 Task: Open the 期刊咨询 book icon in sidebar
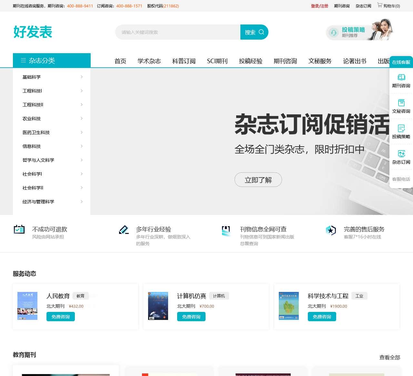tap(401, 77)
